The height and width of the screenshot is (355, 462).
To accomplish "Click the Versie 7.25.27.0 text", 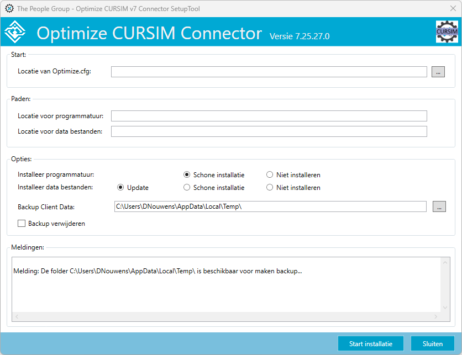I will tap(300, 36).
